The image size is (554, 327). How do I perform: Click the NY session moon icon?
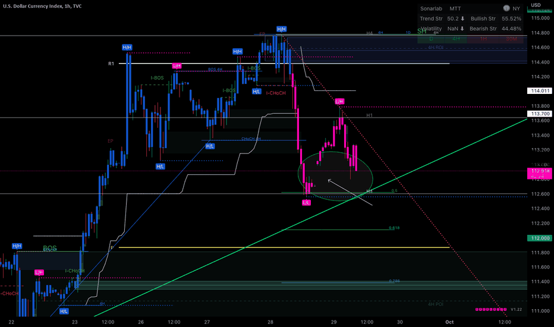coord(506,8)
